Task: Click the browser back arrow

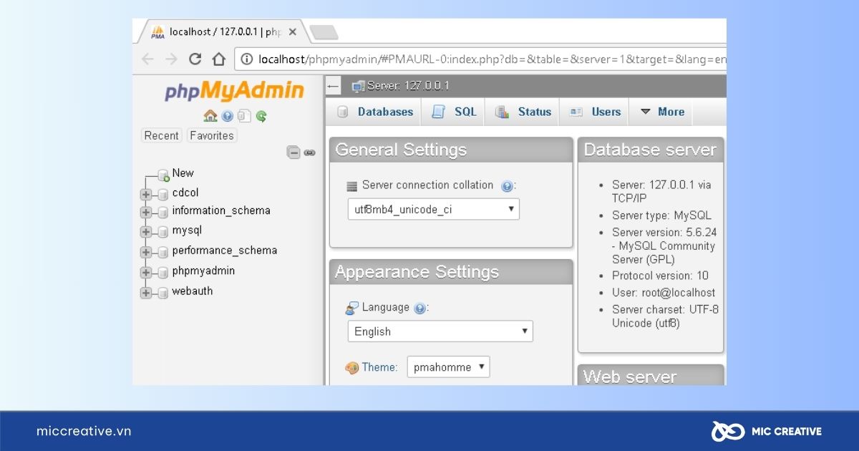Action: (147, 59)
